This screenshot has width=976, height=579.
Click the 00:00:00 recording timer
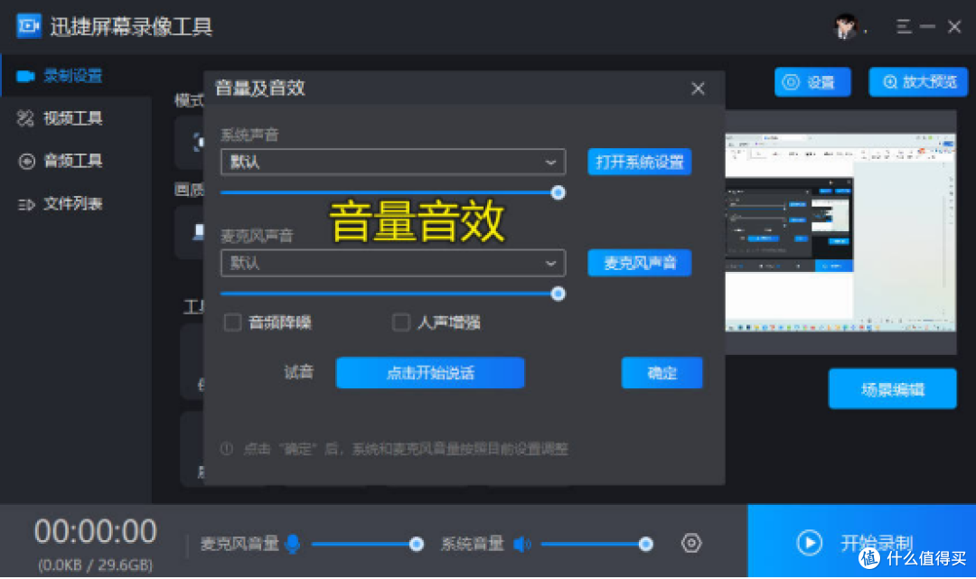pos(95,532)
